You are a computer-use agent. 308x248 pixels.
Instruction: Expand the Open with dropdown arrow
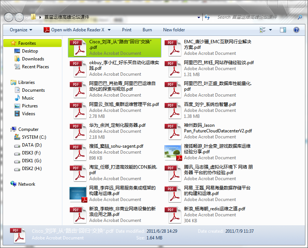(x=109, y=30)
